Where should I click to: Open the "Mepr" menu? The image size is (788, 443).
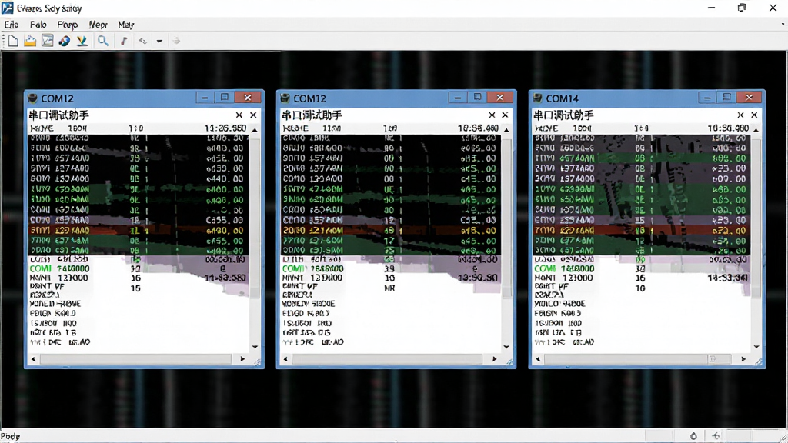98,25
